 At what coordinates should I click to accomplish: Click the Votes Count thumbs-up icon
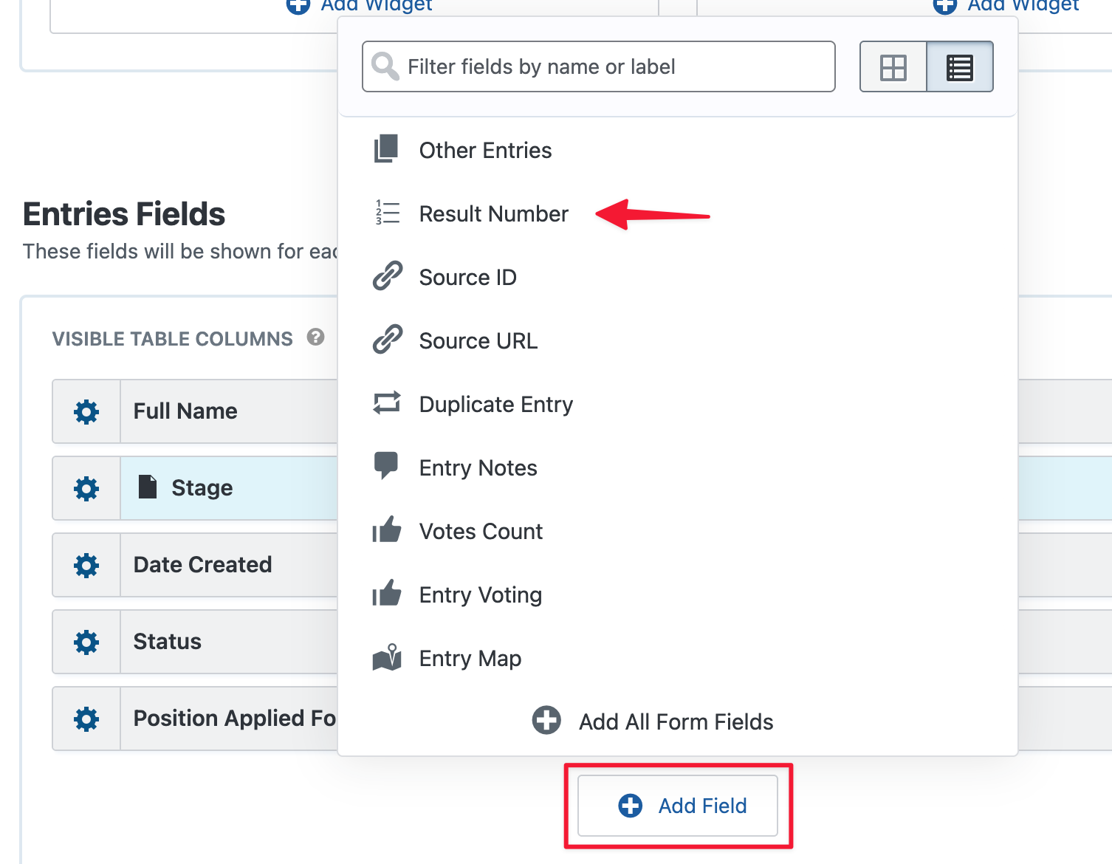tap(387, 530)
